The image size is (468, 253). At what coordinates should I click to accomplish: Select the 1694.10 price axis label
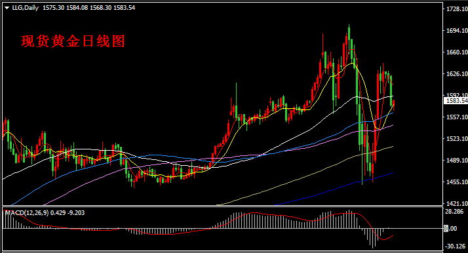click(x=457, y=30)
